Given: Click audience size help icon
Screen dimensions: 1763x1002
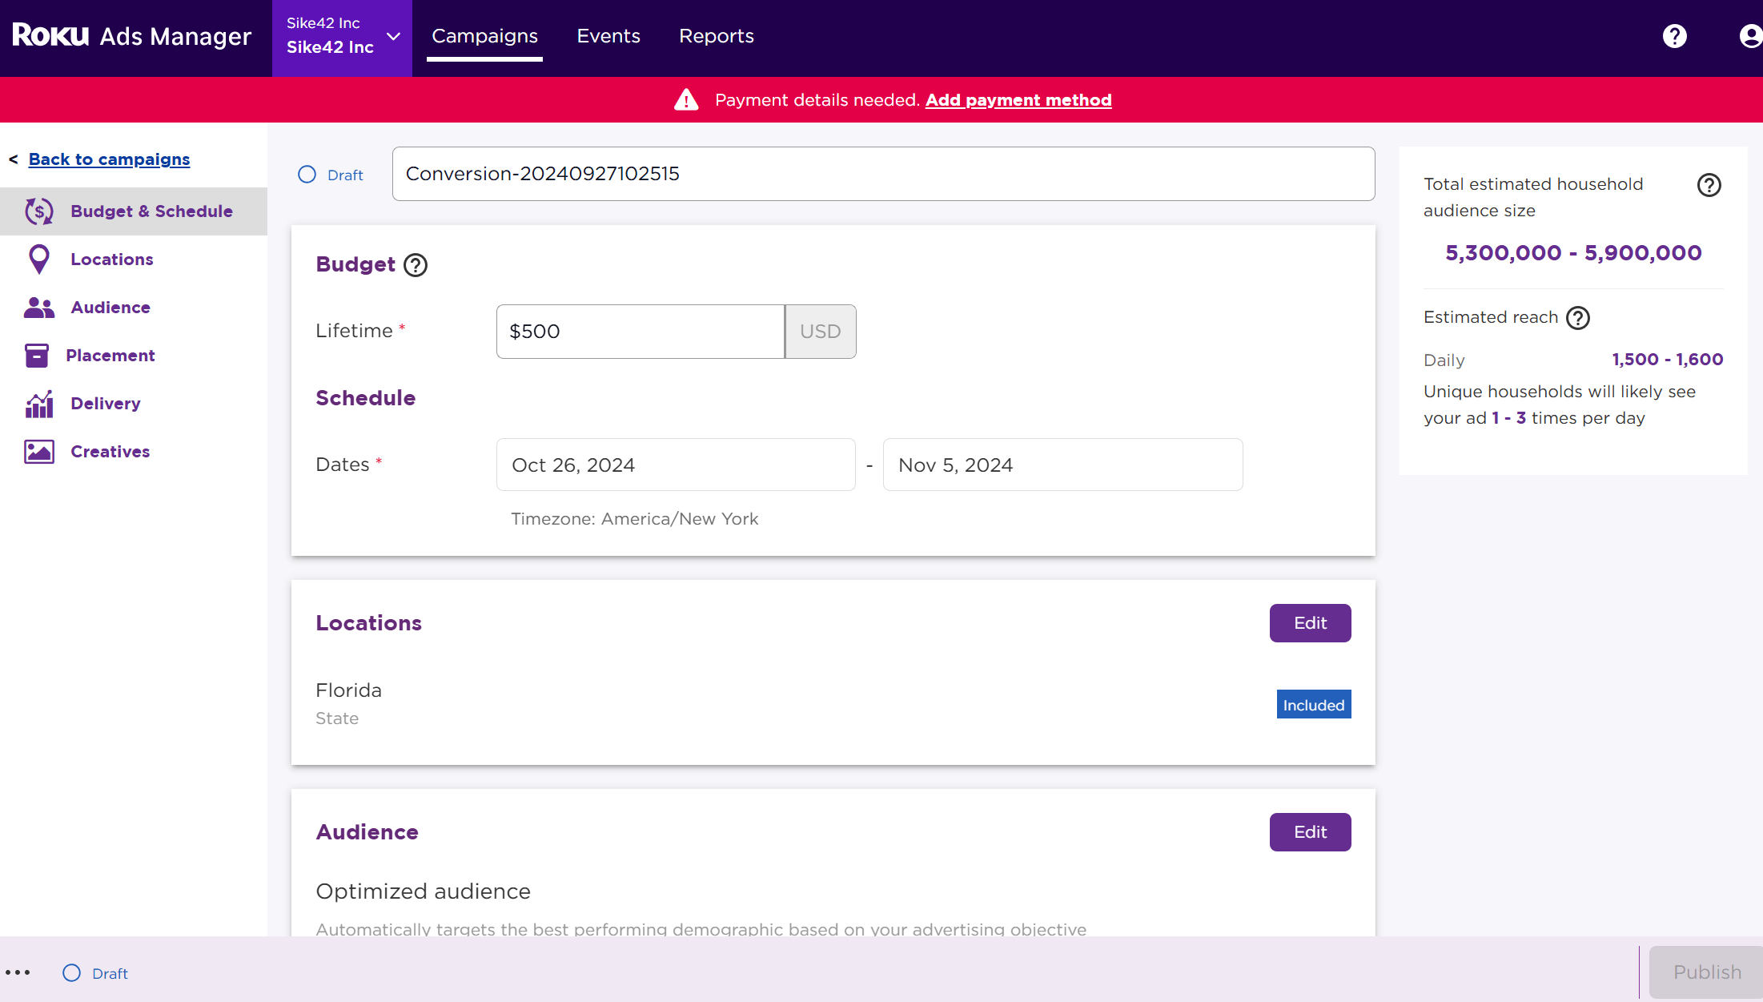Looking at the screenshot, I should click(1709, 185).
